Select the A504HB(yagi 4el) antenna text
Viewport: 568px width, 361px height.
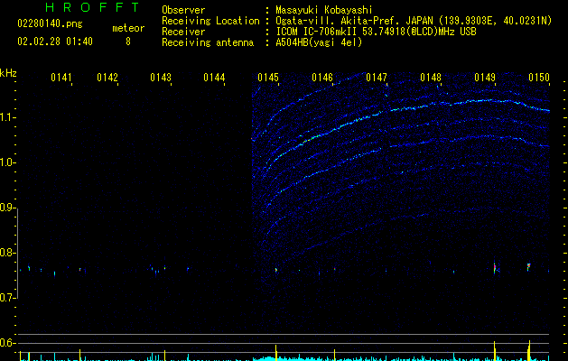coord(319,42)
